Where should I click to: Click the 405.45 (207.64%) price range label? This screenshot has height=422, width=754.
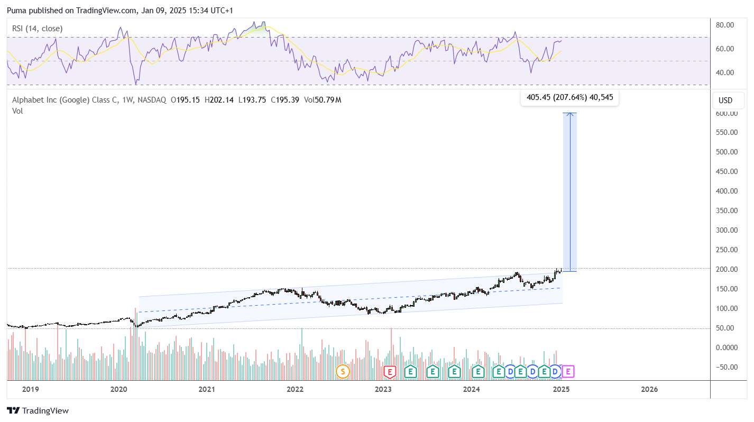pos(569,97)
